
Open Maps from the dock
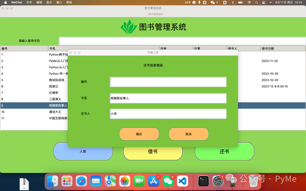tap(110, 181)
